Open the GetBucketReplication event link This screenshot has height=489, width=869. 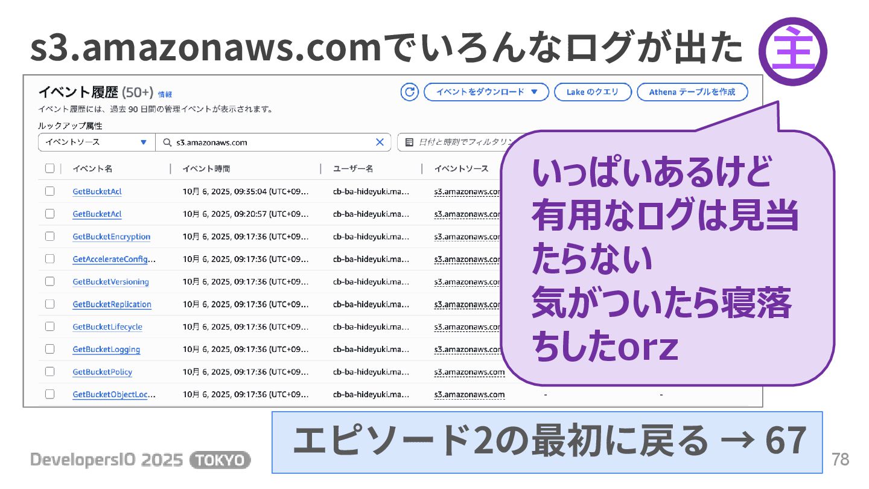click(112, 304)
